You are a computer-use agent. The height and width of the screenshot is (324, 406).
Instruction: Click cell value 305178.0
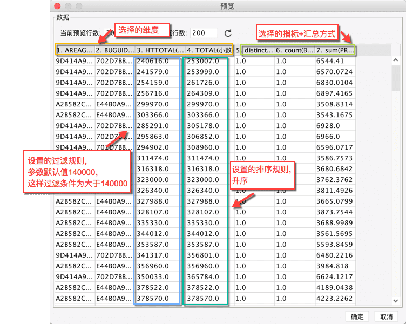pos(203,126)
